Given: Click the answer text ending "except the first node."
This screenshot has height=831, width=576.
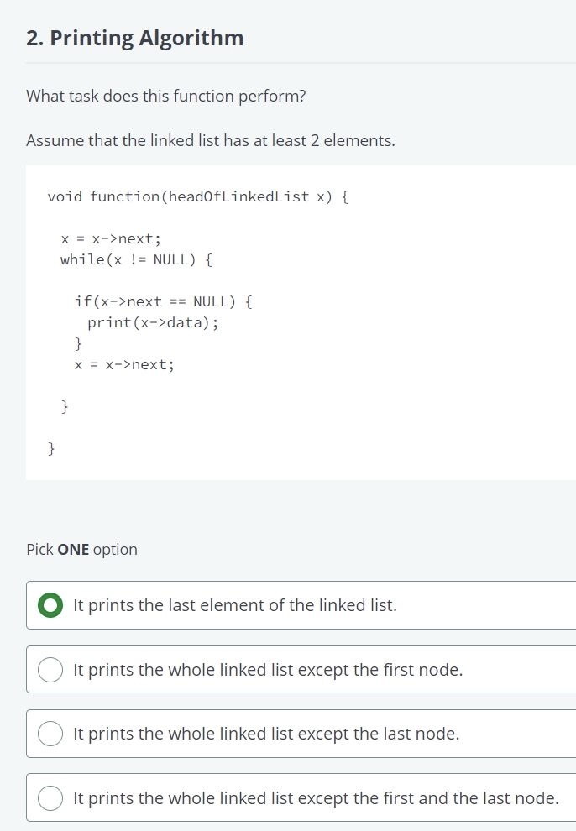Looking at the screenshot, I should point(268,670).
